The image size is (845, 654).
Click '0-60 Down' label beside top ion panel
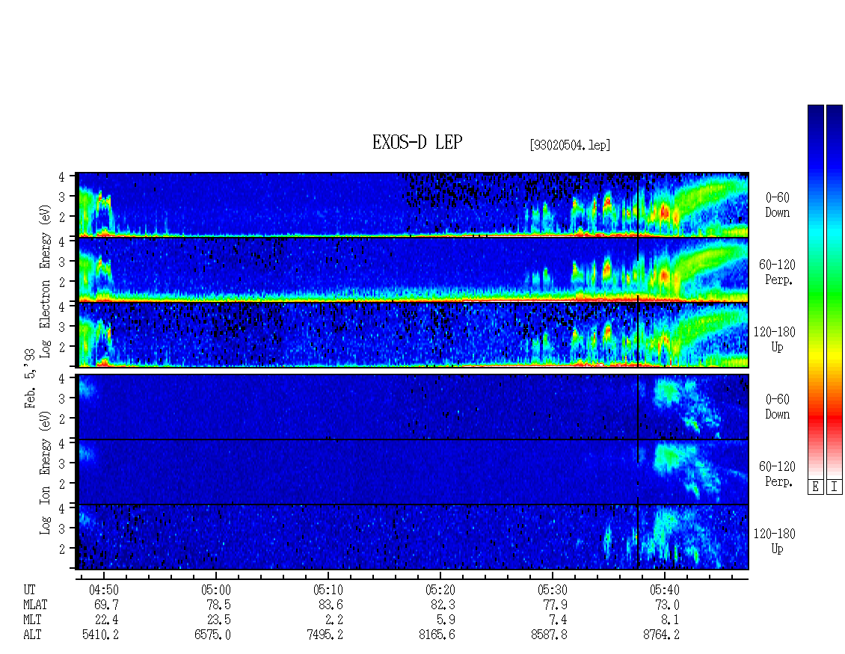[x=777, y=407]
